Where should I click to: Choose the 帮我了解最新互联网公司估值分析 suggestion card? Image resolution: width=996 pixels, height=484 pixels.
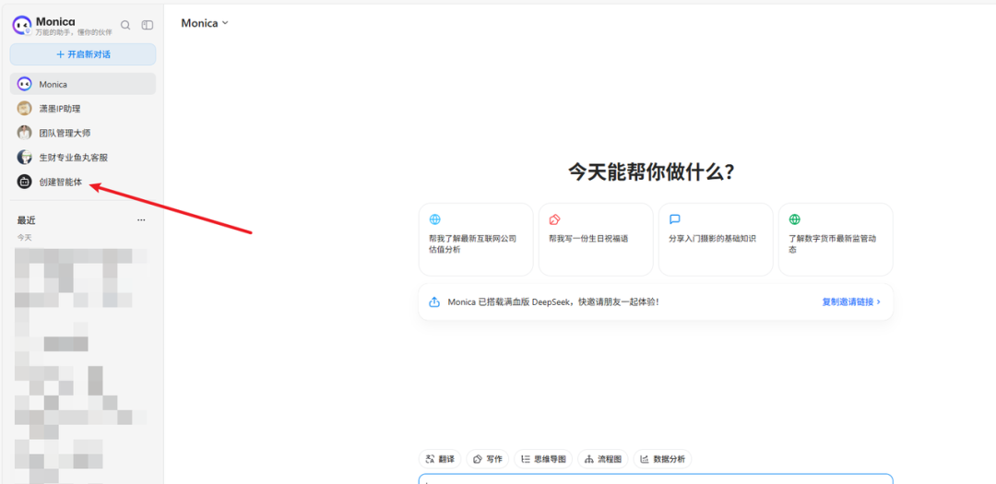[x=476, y=240]
